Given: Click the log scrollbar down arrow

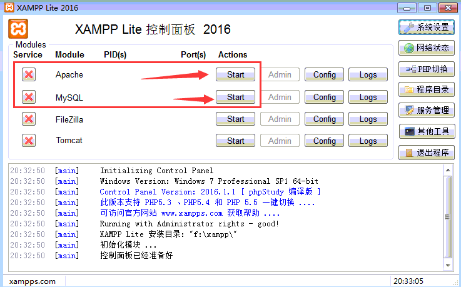Looking at the screenshot, I should (448, 265).
